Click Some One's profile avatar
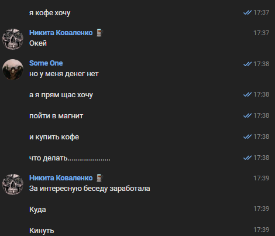The image size is (275, 236). click(x=13, y=70)
